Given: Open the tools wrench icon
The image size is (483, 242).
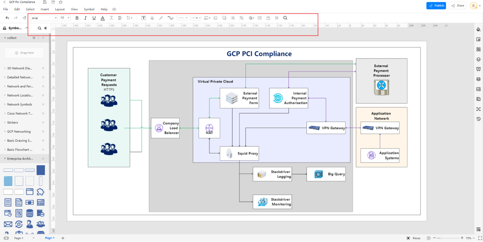Looking at the screenshot, I should click(277, 18).
